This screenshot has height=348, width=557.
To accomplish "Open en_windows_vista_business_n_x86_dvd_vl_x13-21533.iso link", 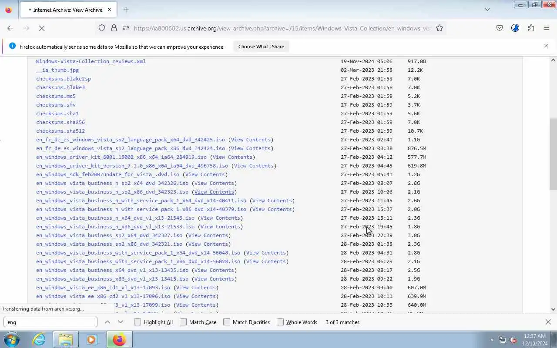I will (115, 227).
